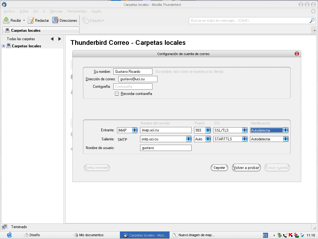This screenshot has height=239, width=318.
Task: Click the Crear cuenta button
Action: [x=277, y=168]
